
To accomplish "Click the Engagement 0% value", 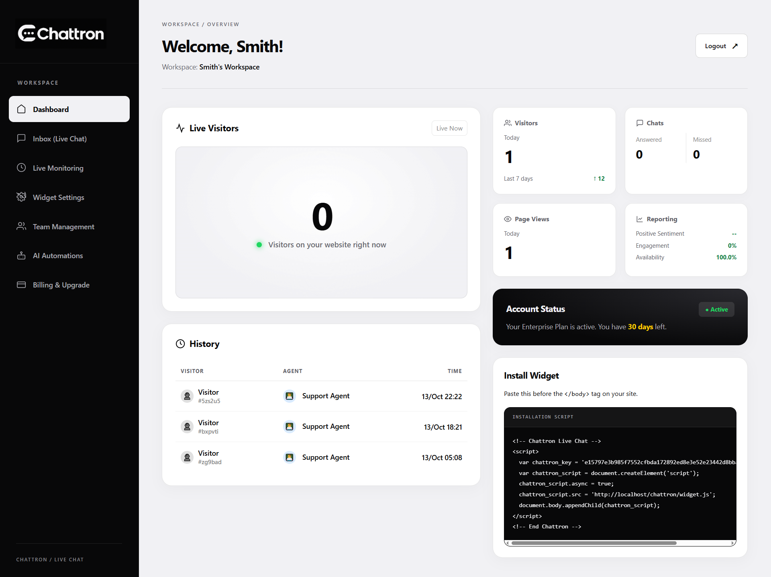I will point(732,246).
